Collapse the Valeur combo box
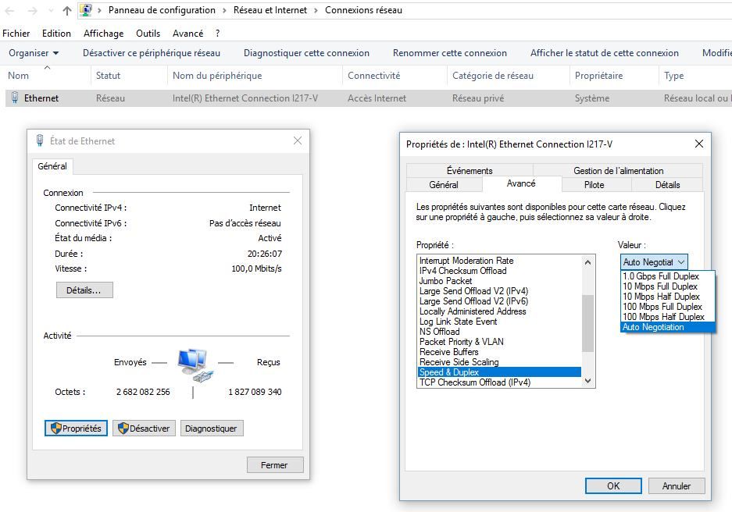Image resolution: width=732 pixels, height=512 pixels. click(680, 262)
